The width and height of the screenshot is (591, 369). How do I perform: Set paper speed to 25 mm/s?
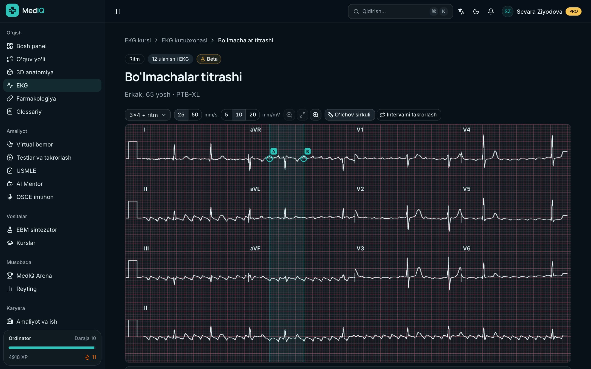point(181,115)
